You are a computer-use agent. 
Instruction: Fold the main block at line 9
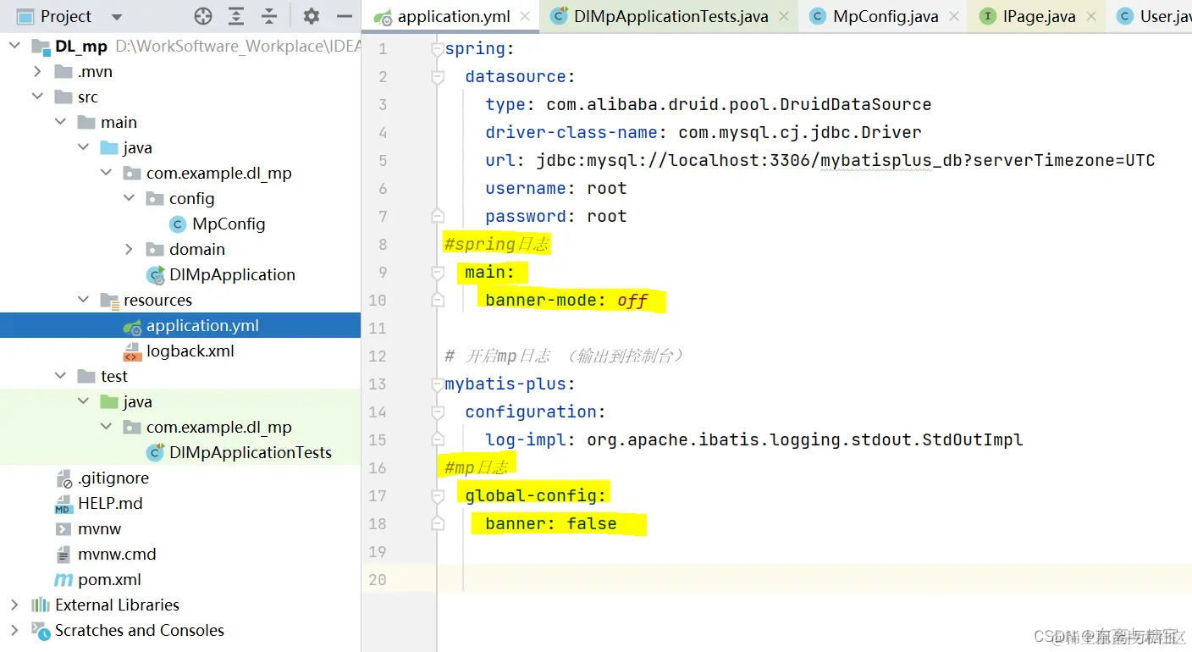[438, 273]
